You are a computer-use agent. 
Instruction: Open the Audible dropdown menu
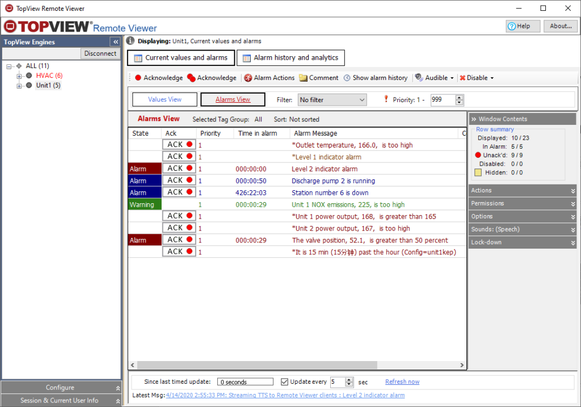452,78
